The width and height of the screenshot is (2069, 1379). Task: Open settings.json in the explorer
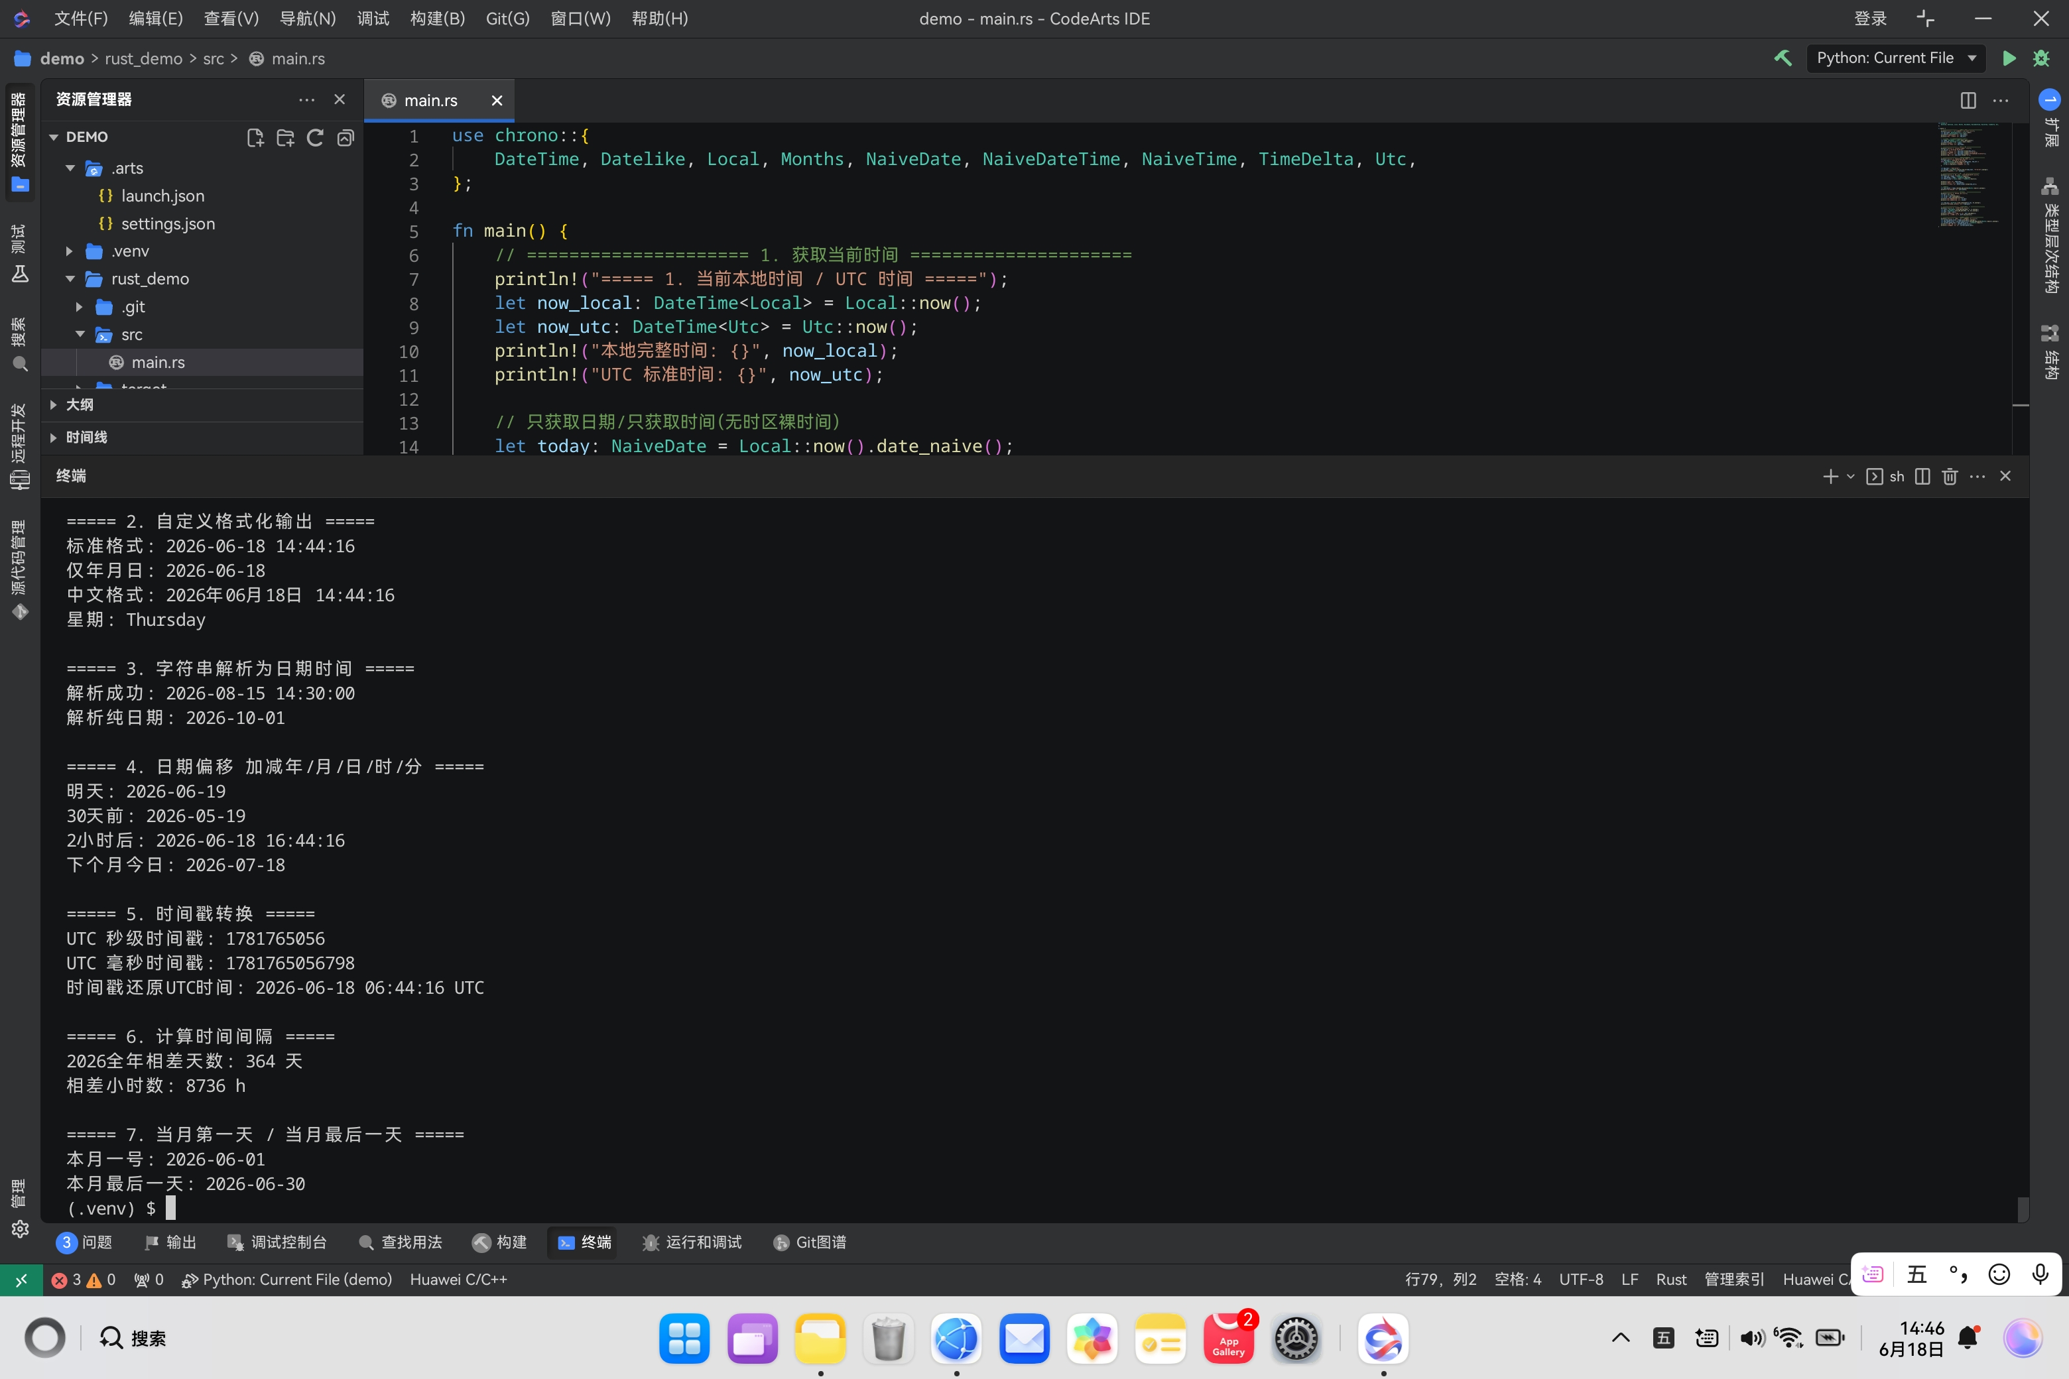tap(168, 223)
